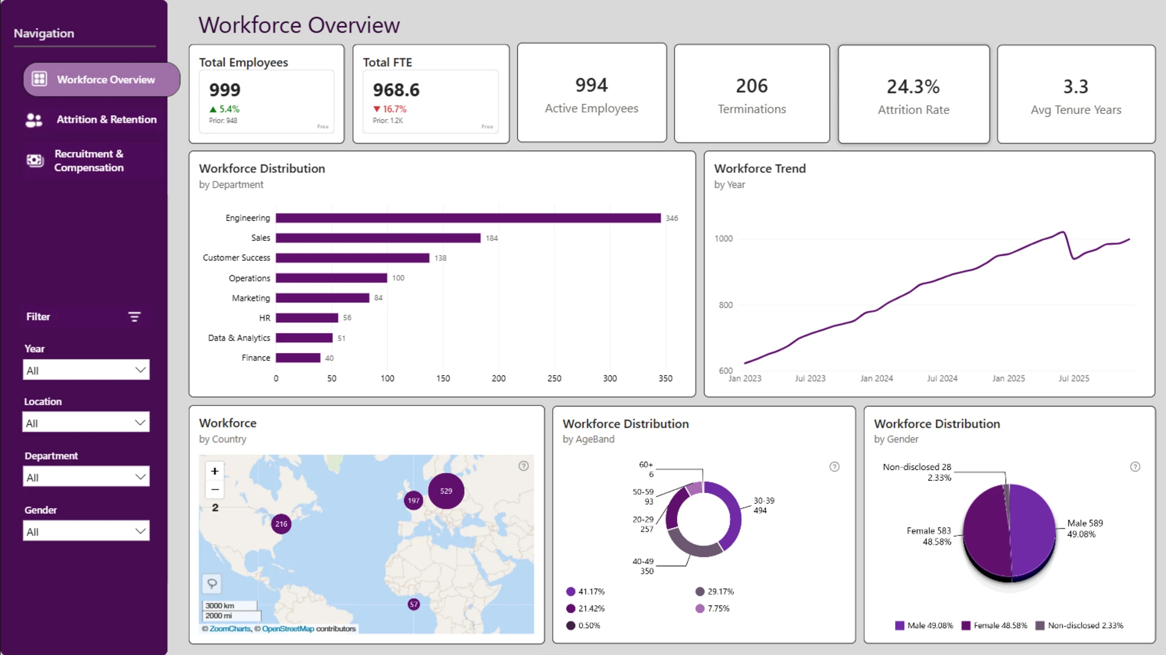Open help icon on AgeBand chart

834,466
